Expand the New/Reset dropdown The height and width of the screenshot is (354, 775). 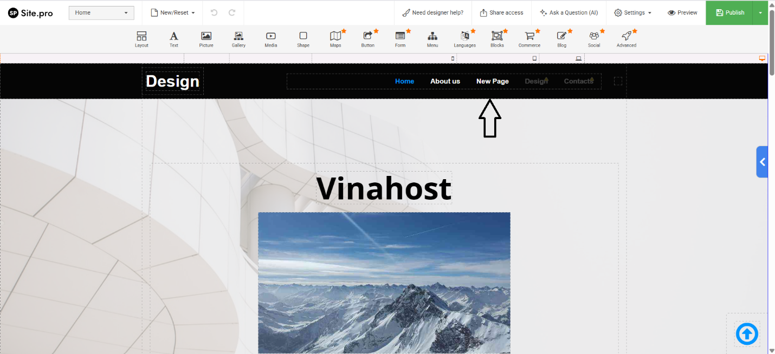point(172,12)
